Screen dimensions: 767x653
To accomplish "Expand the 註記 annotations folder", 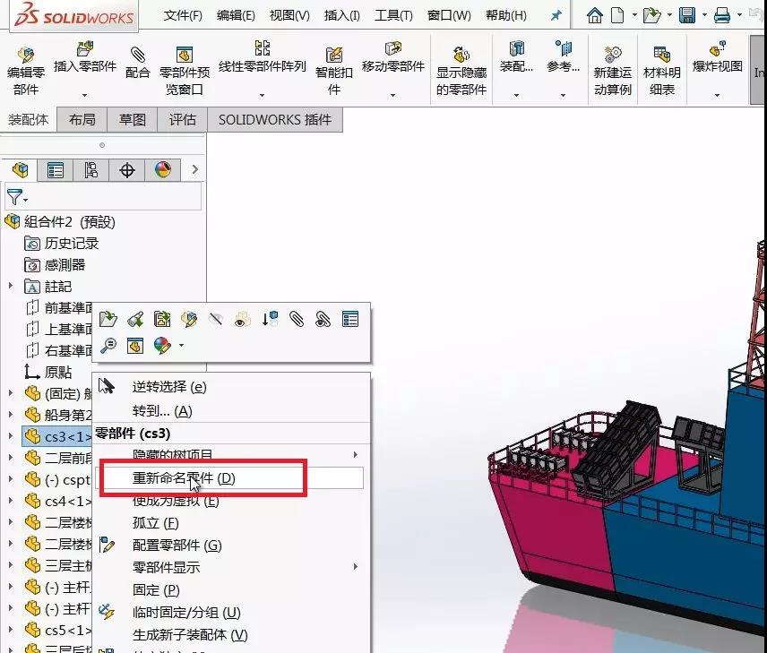I will (x=11, y=287).
